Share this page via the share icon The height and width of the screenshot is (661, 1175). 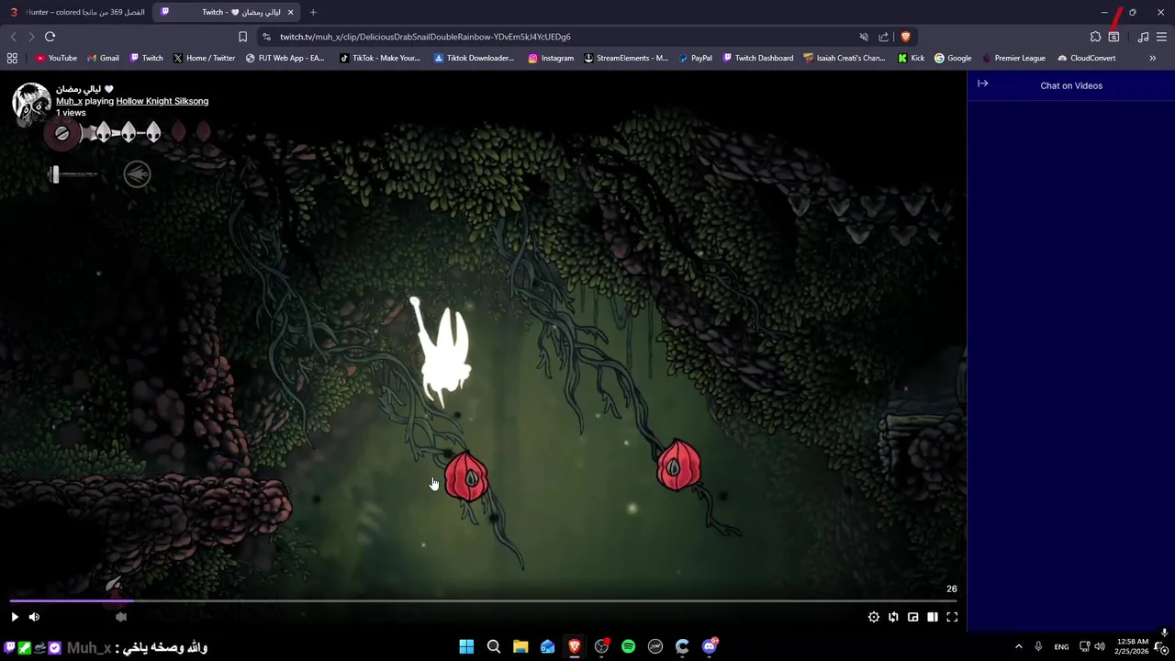883,37
